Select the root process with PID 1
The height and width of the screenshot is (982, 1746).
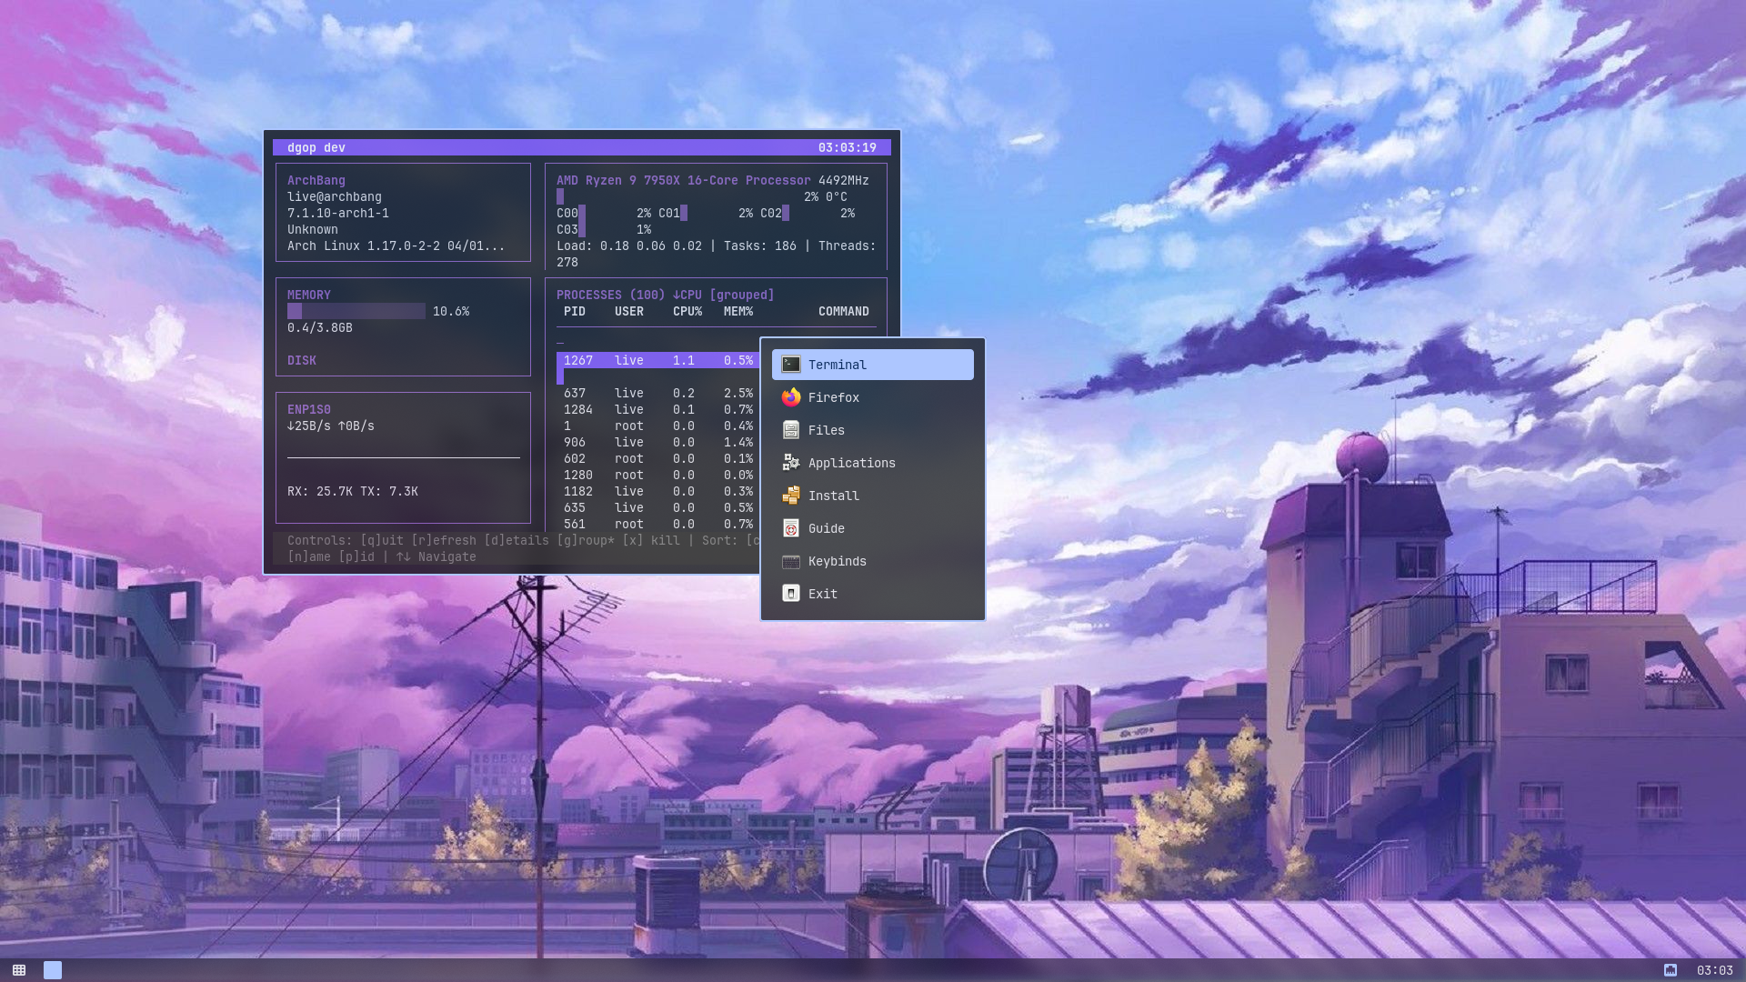[x=658, y=426]
